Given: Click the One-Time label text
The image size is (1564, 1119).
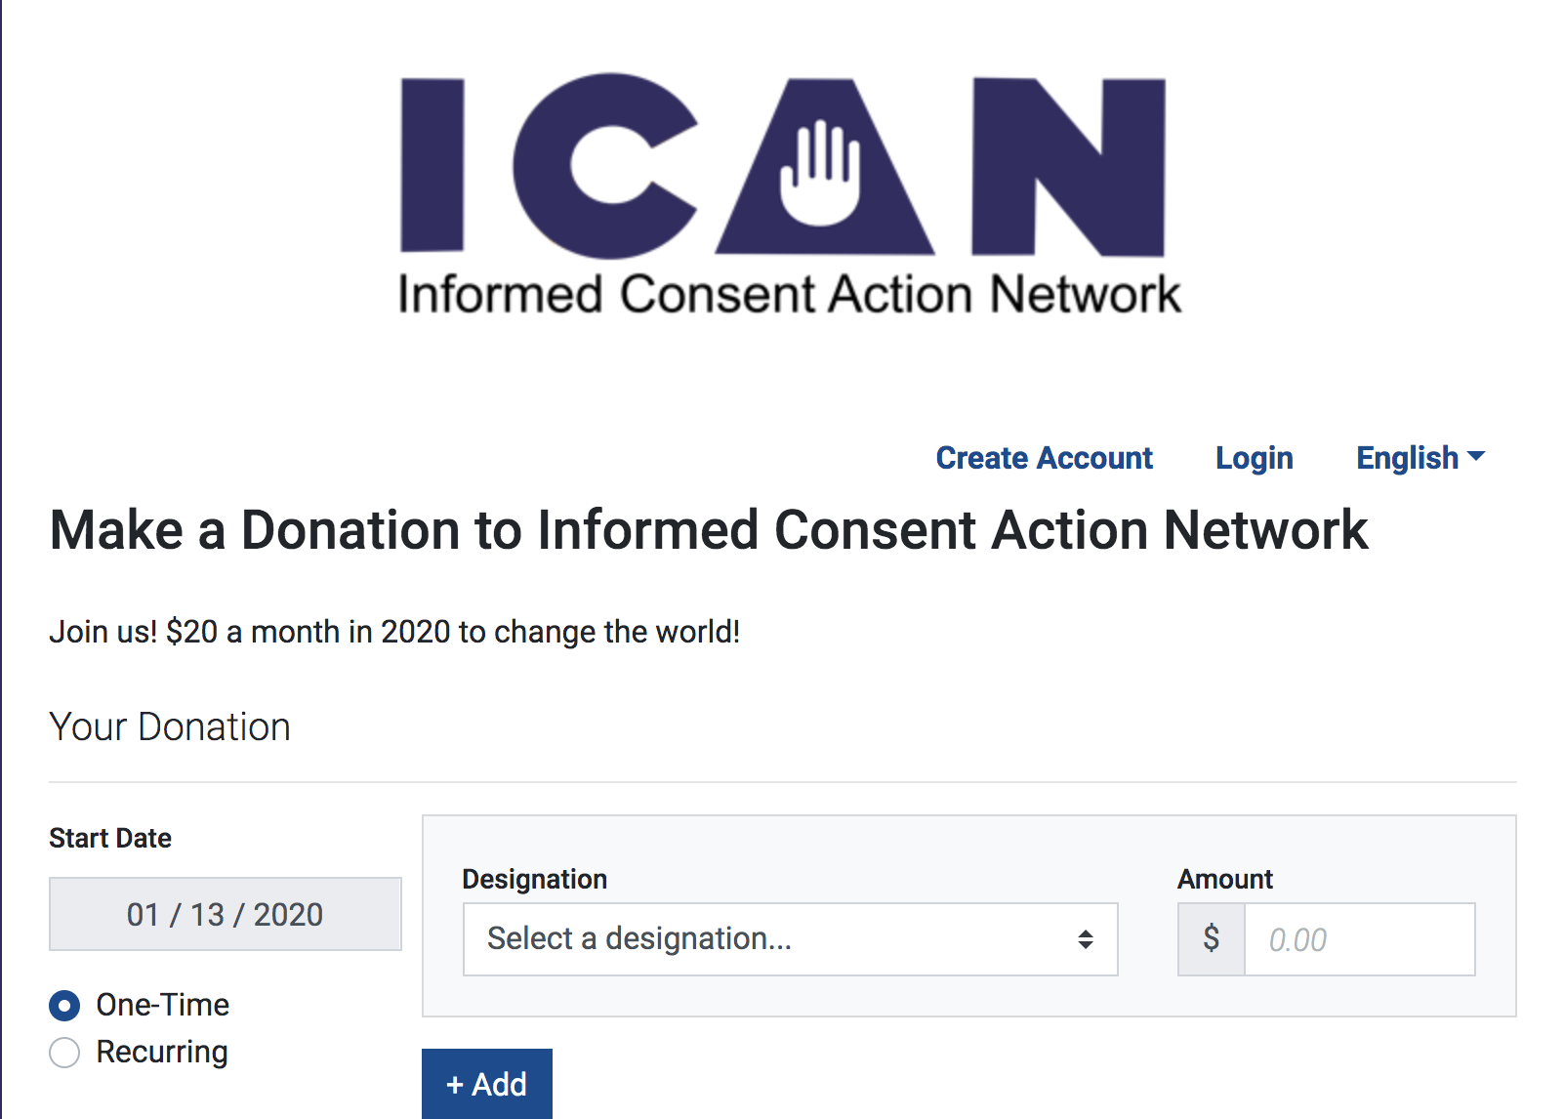Looking at the screenshot, I should coord(163,1005).
